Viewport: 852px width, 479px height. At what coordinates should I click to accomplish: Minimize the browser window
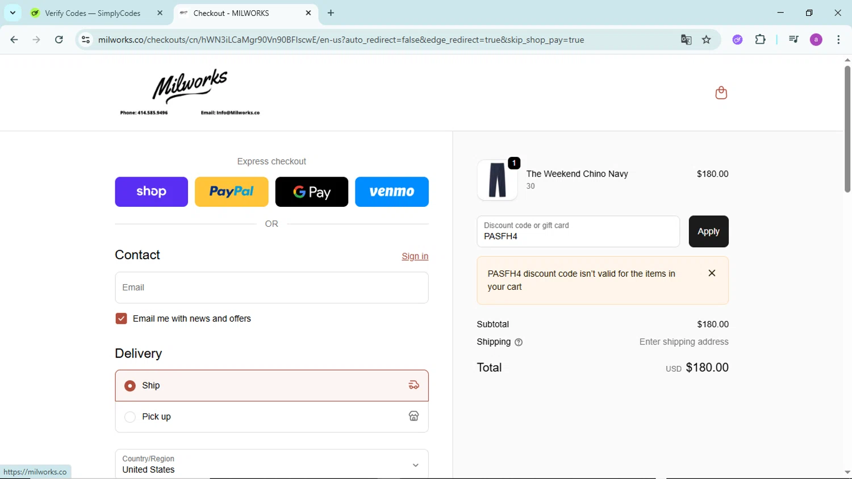780,13
